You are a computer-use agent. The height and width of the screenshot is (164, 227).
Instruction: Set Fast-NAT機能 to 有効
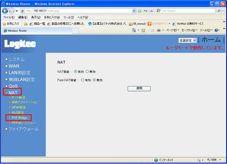pyautogui.click(x=82, y=80)
